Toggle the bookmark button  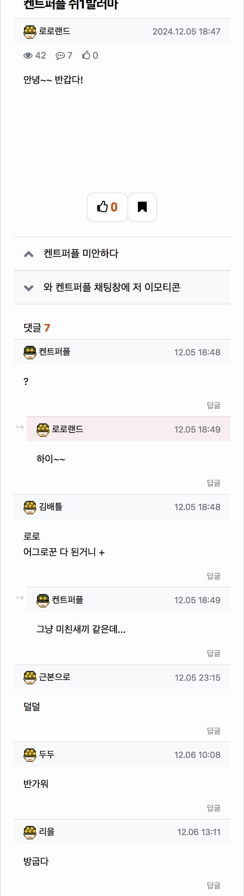coord(142,207)
